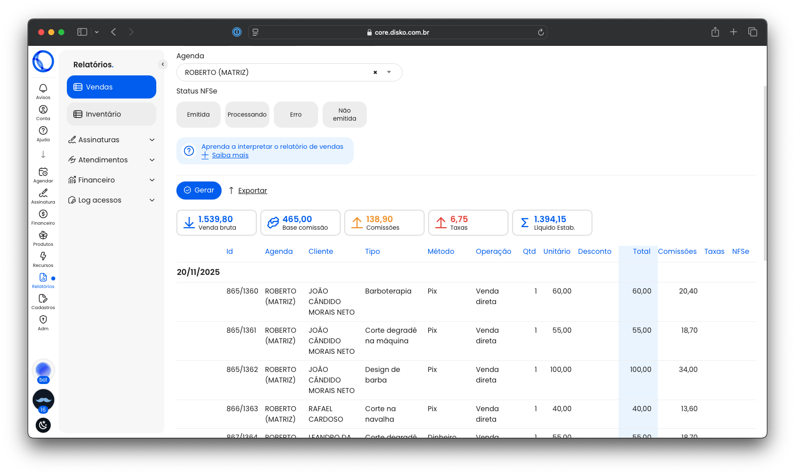Expand Assinaturas menu
Viewport: 795px width, 475px height.
coord(112,140)
